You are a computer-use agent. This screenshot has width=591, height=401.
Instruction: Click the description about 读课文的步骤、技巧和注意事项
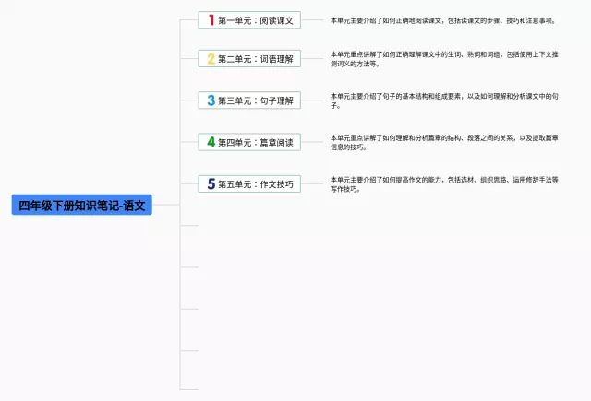click(x=443, y=19)
